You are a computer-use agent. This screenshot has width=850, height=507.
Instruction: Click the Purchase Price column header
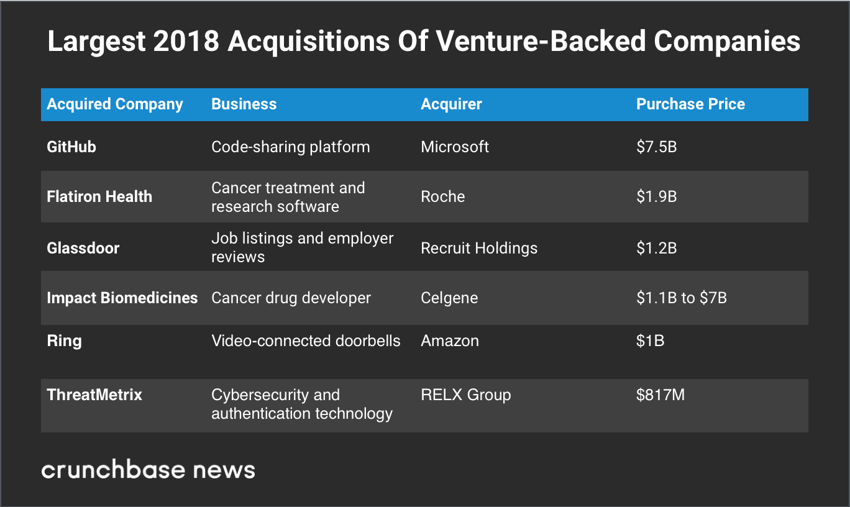coord(690,104)
